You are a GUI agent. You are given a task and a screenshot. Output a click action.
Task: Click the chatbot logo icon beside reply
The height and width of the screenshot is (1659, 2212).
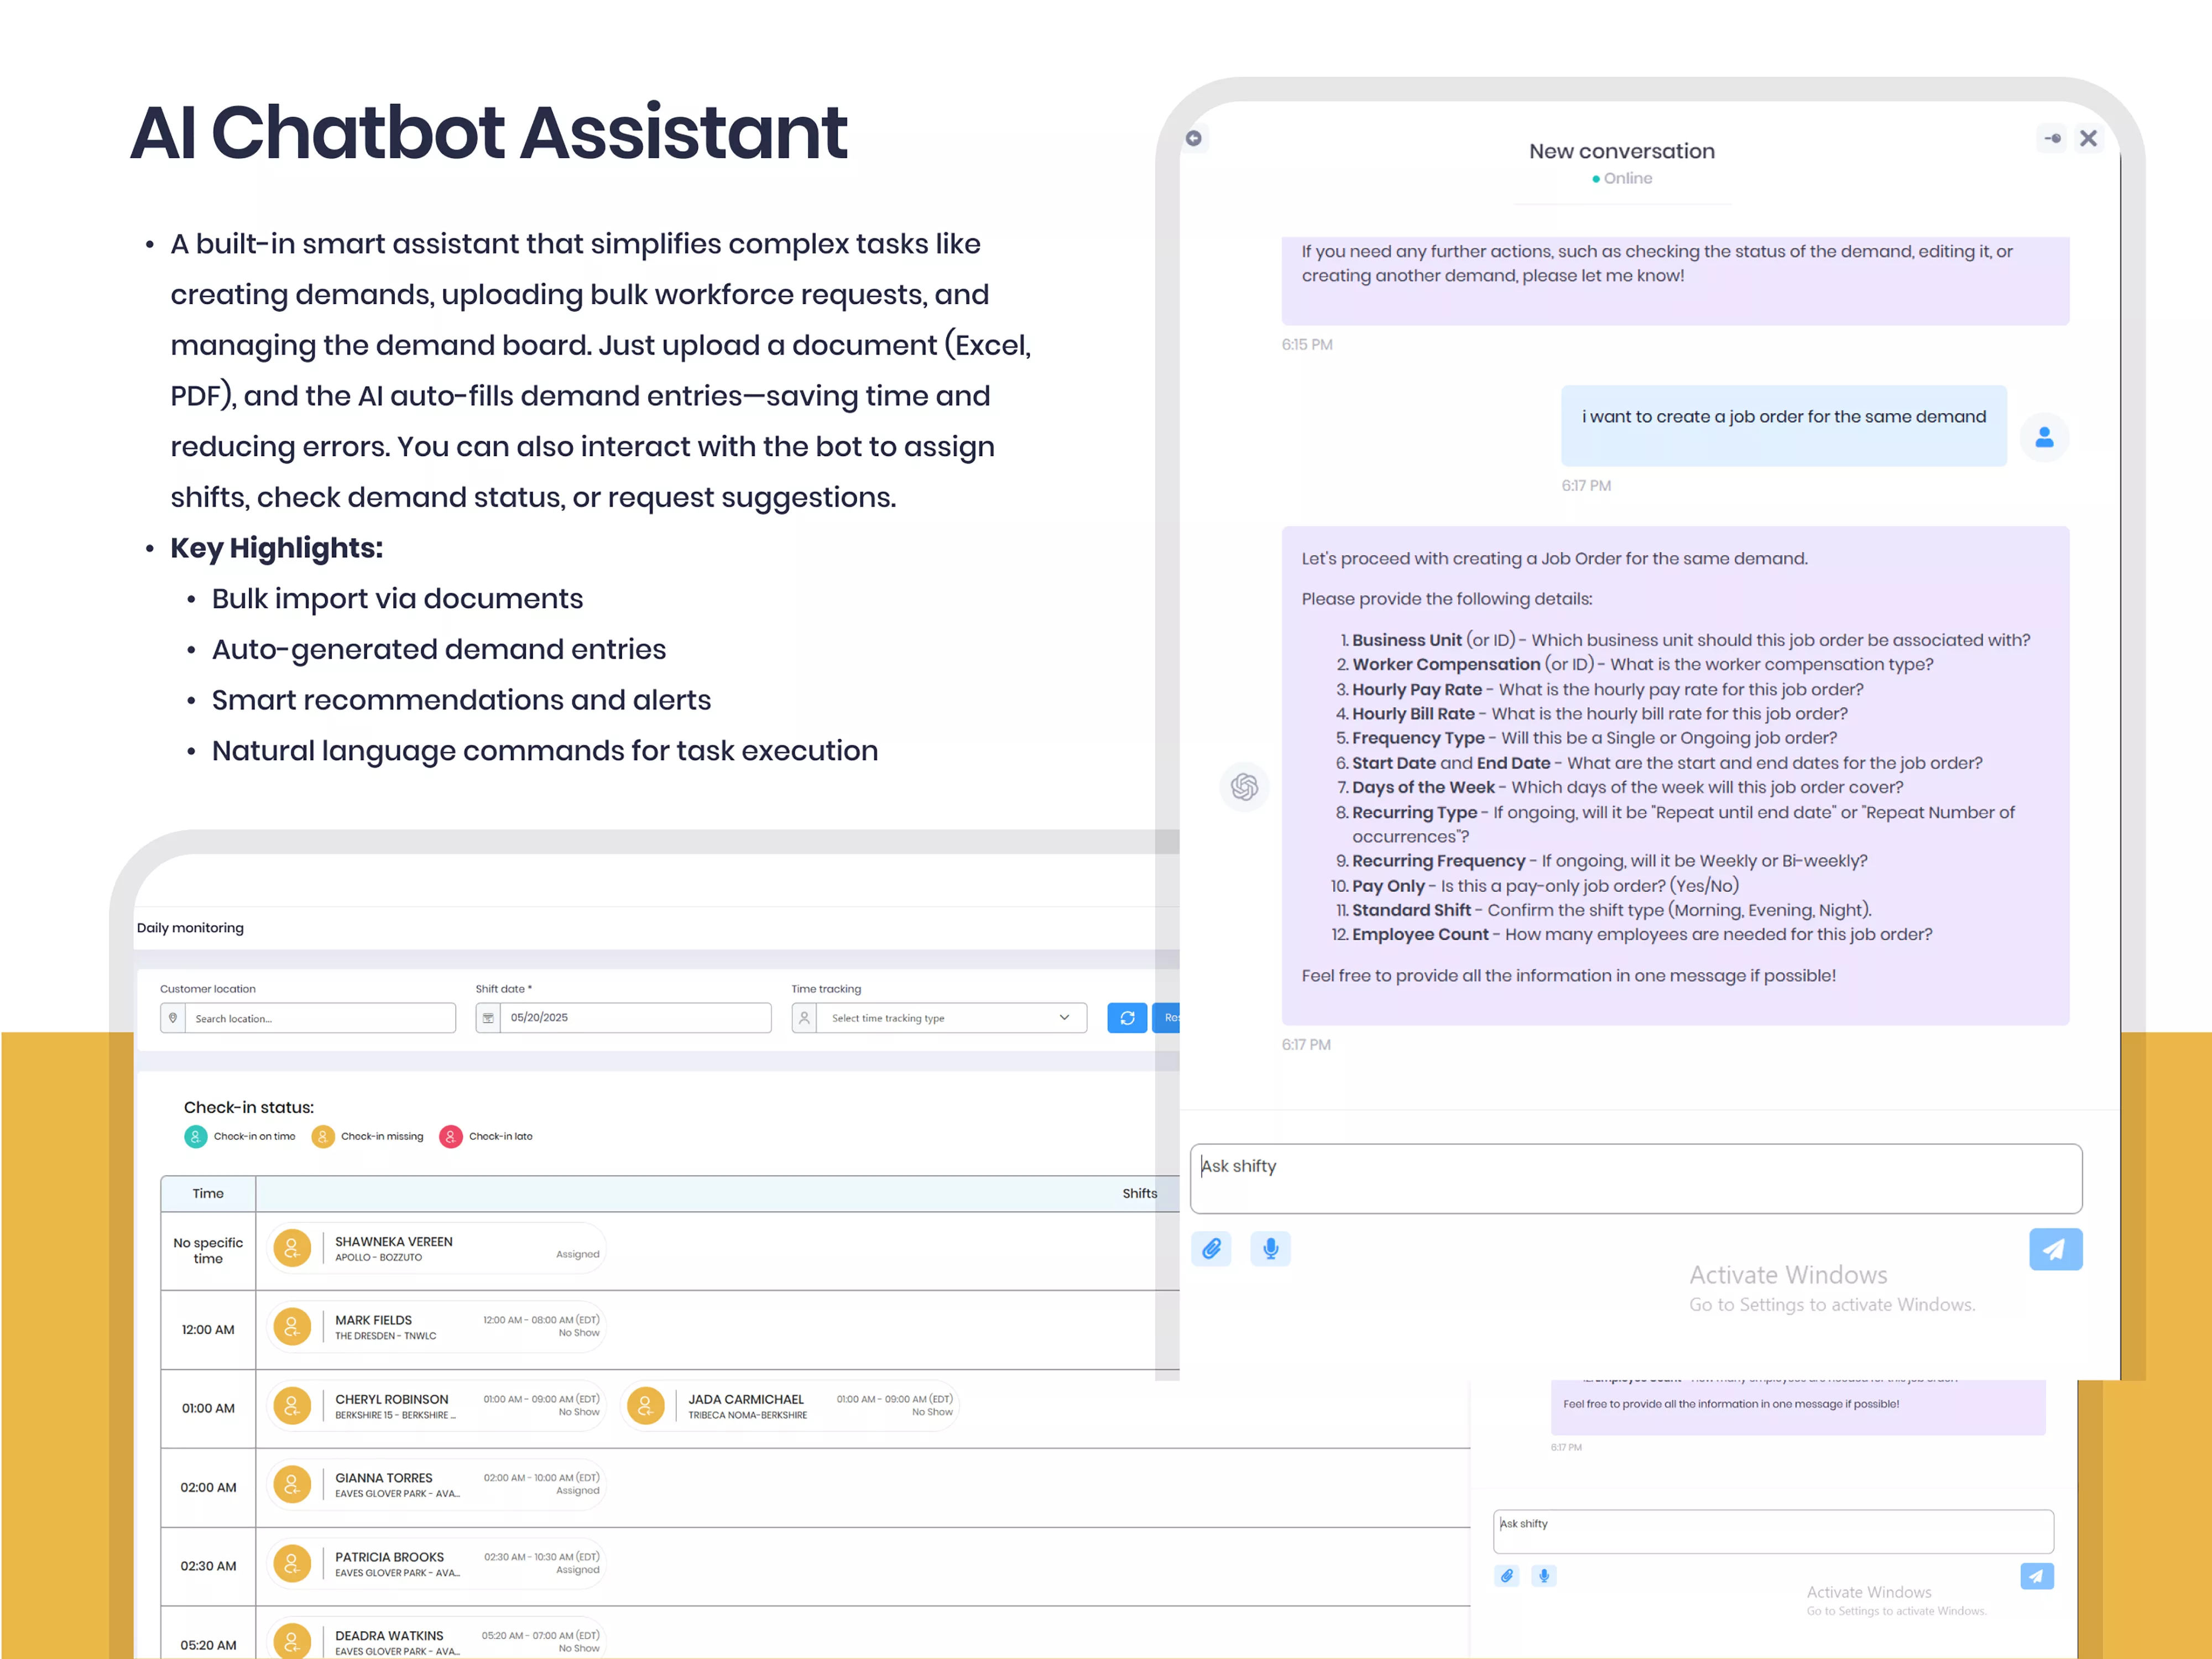pyautogui.click(x=1244, y=787)
